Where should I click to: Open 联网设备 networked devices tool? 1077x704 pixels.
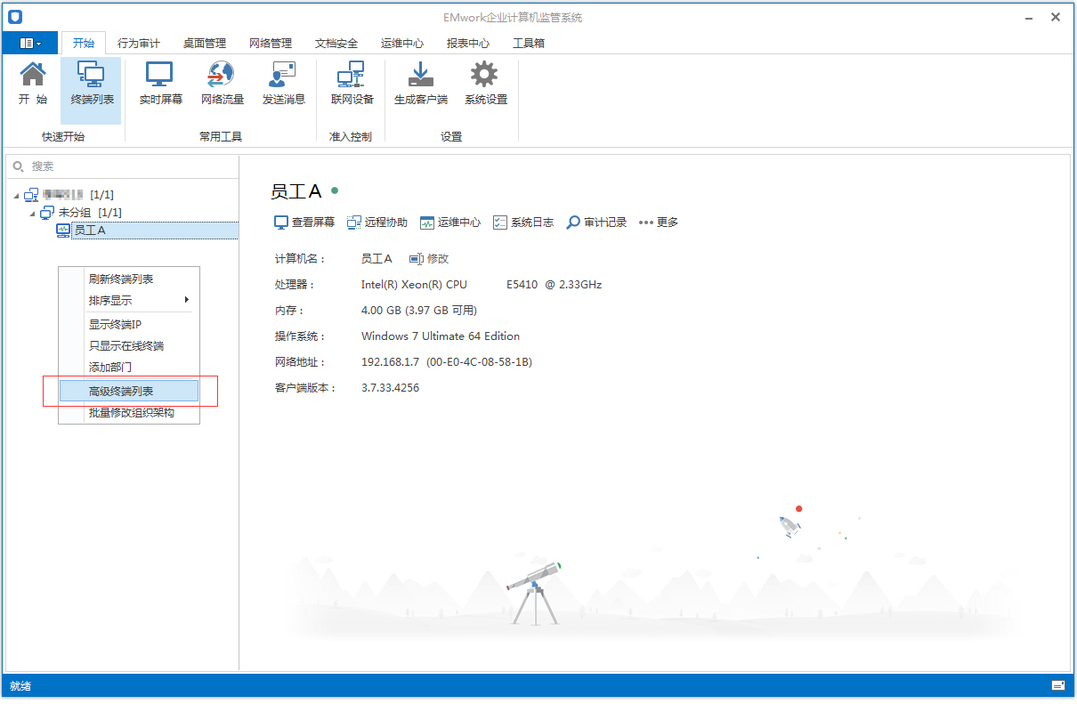click(x=352, y=85)
